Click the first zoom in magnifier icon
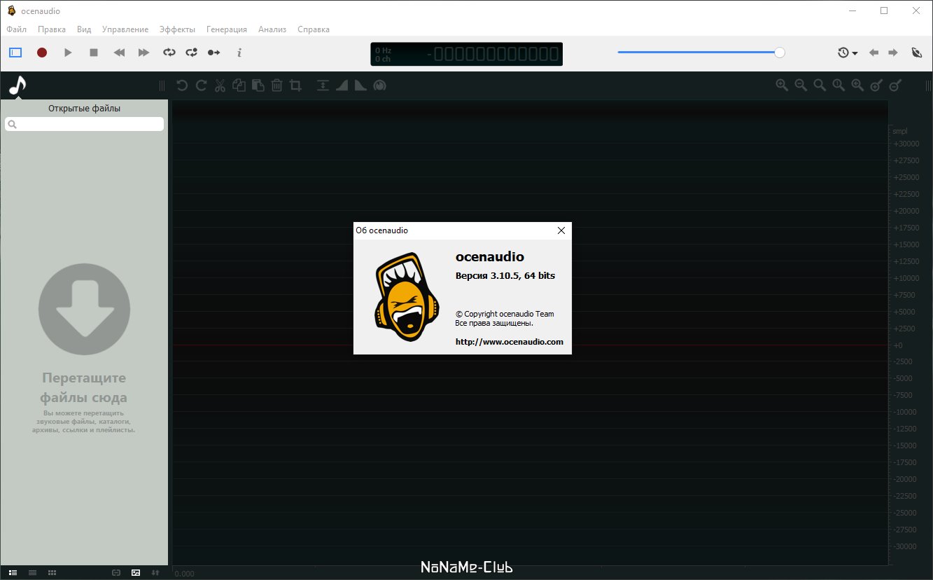Screen dimensions: 933x580 [782, 85]
